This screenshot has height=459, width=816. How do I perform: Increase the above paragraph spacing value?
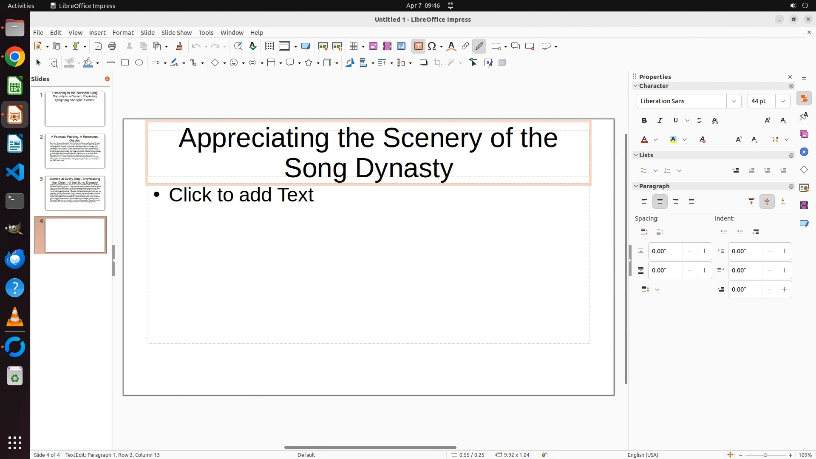[x=704, y=251]
